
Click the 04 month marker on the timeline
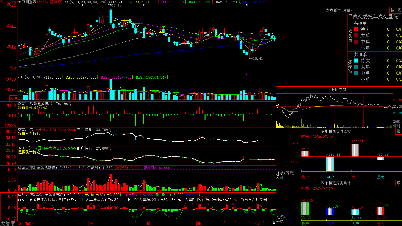click(x=91, y=223)
